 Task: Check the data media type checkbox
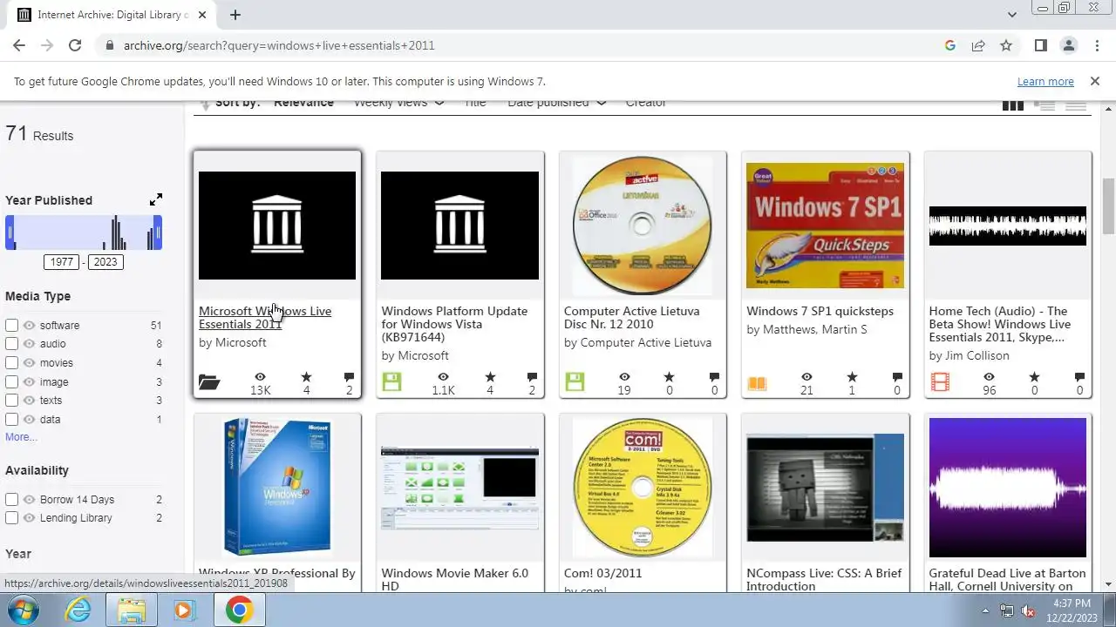tap(11, 419)
